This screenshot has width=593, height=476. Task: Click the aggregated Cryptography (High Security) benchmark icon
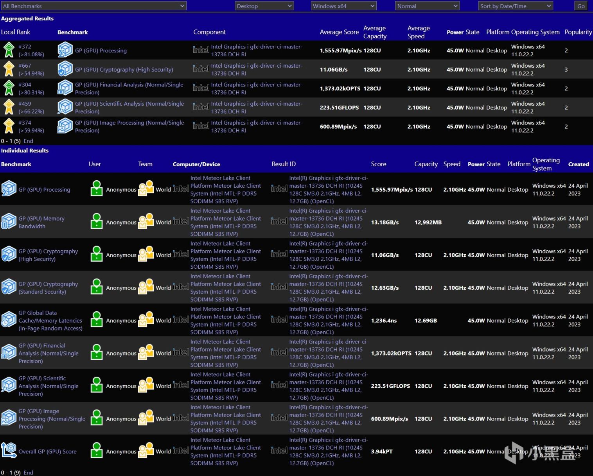tap(65, 69)
